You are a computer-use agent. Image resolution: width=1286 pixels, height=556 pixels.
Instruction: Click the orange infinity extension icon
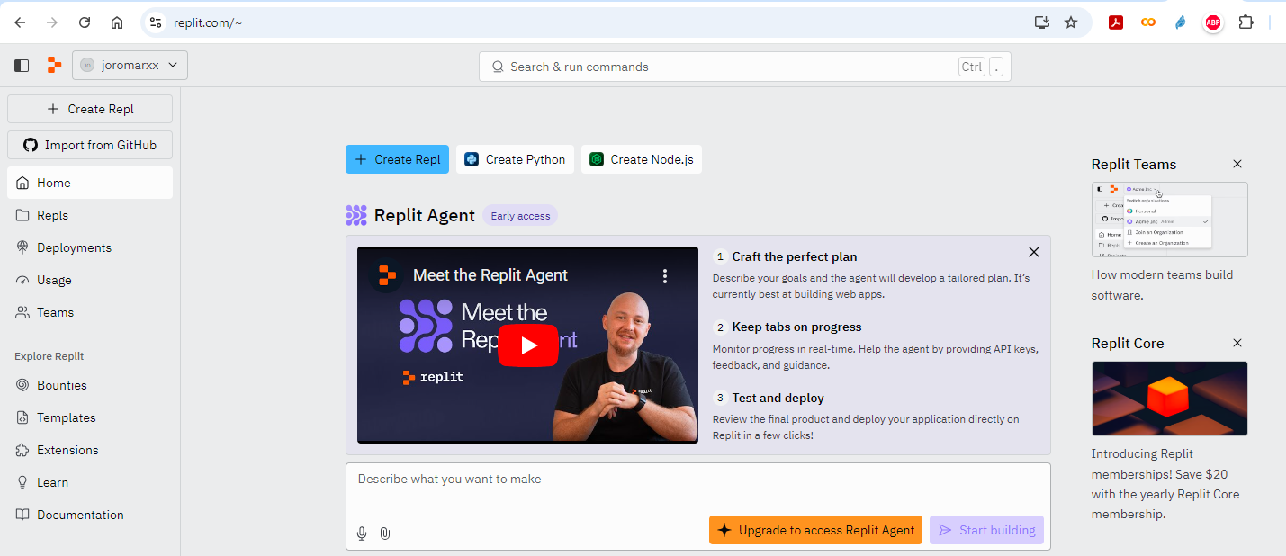tap(1148, 22)
